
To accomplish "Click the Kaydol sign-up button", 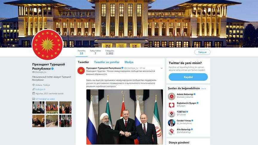I will (x=188, y=77).
